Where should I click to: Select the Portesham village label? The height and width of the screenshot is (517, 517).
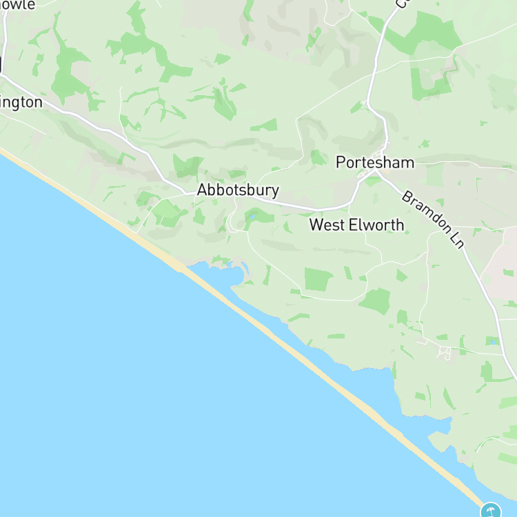(375, 163)
